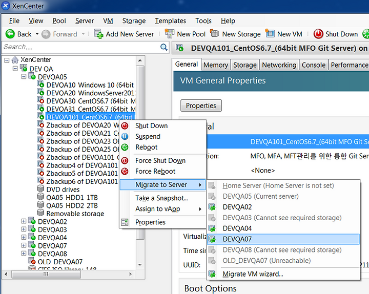Click the Forward arrow icon
Screen dimensions: 369x294
[46, 34]
